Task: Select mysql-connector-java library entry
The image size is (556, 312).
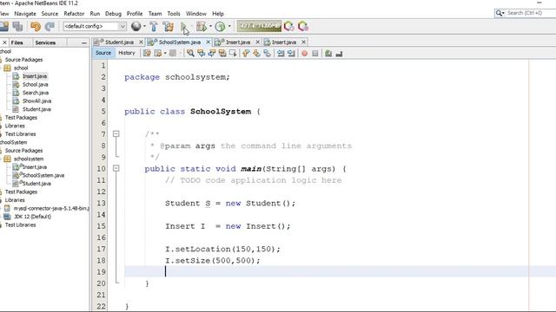Action: (51, 208)
